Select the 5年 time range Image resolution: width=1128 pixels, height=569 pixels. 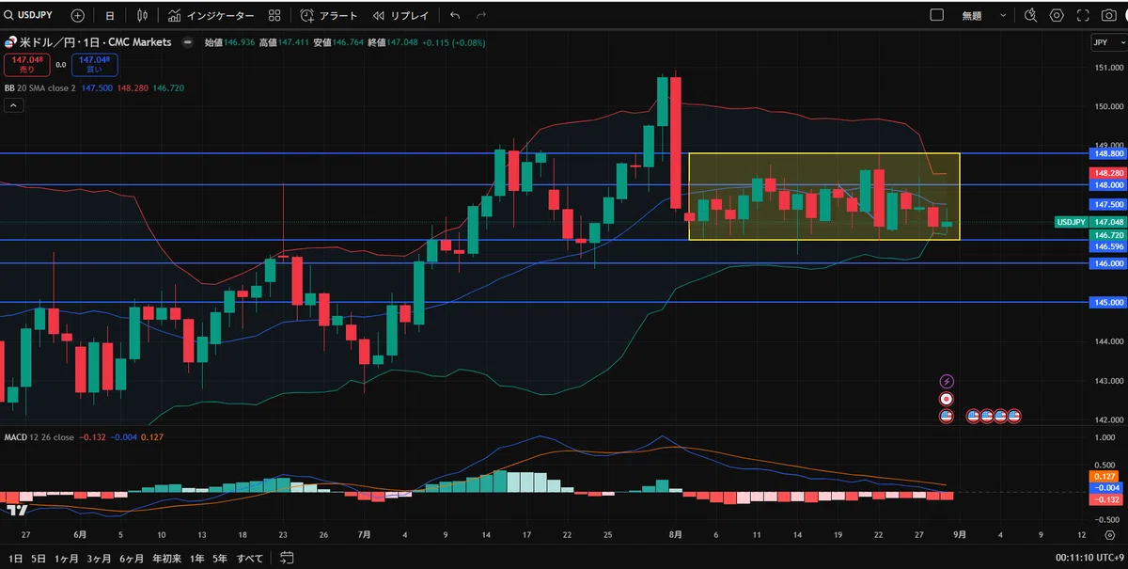[219, 558]
